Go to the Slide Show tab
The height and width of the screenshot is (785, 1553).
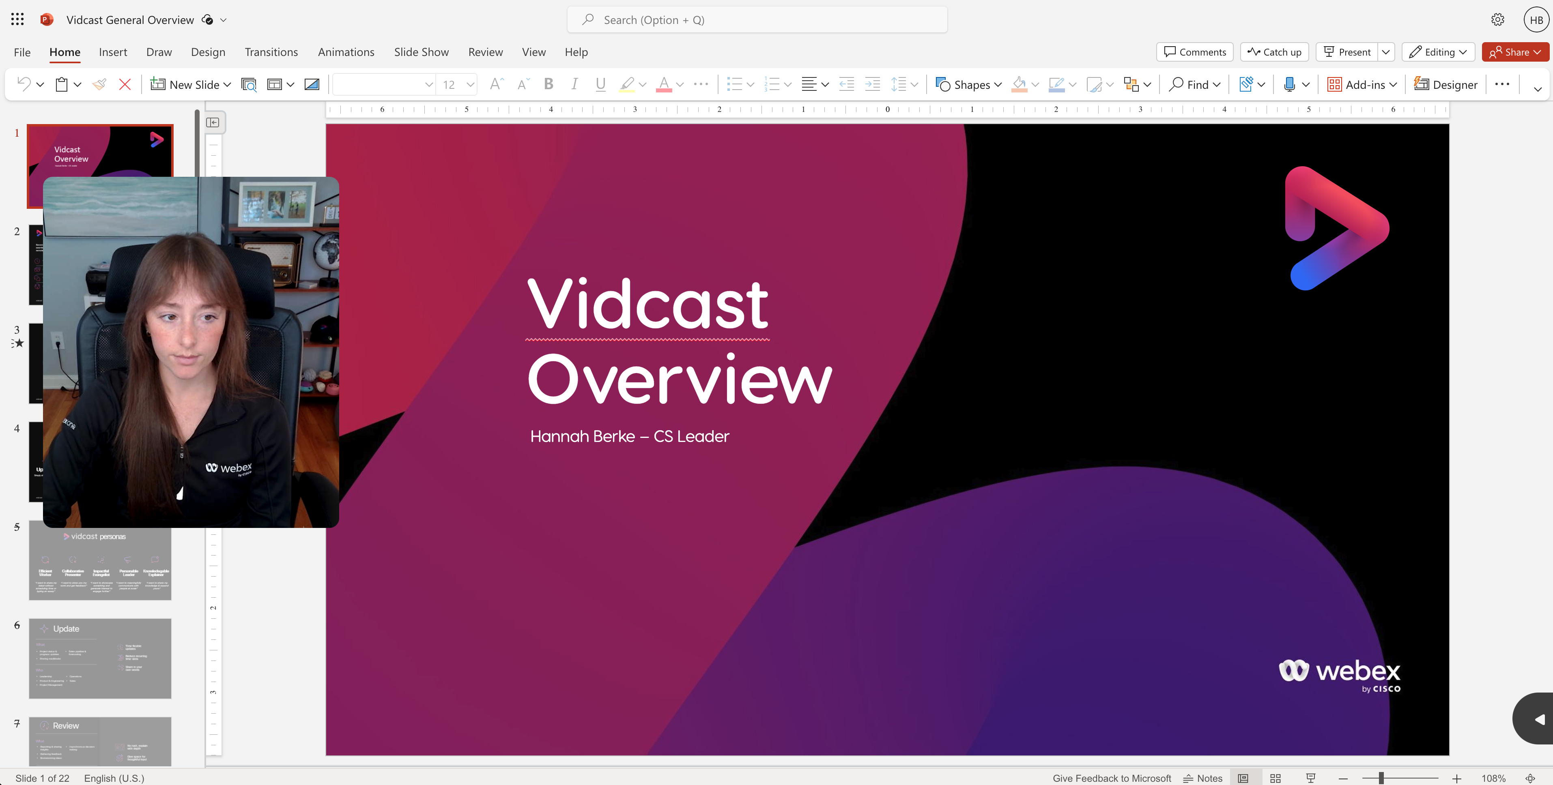(x=422, y=52)
